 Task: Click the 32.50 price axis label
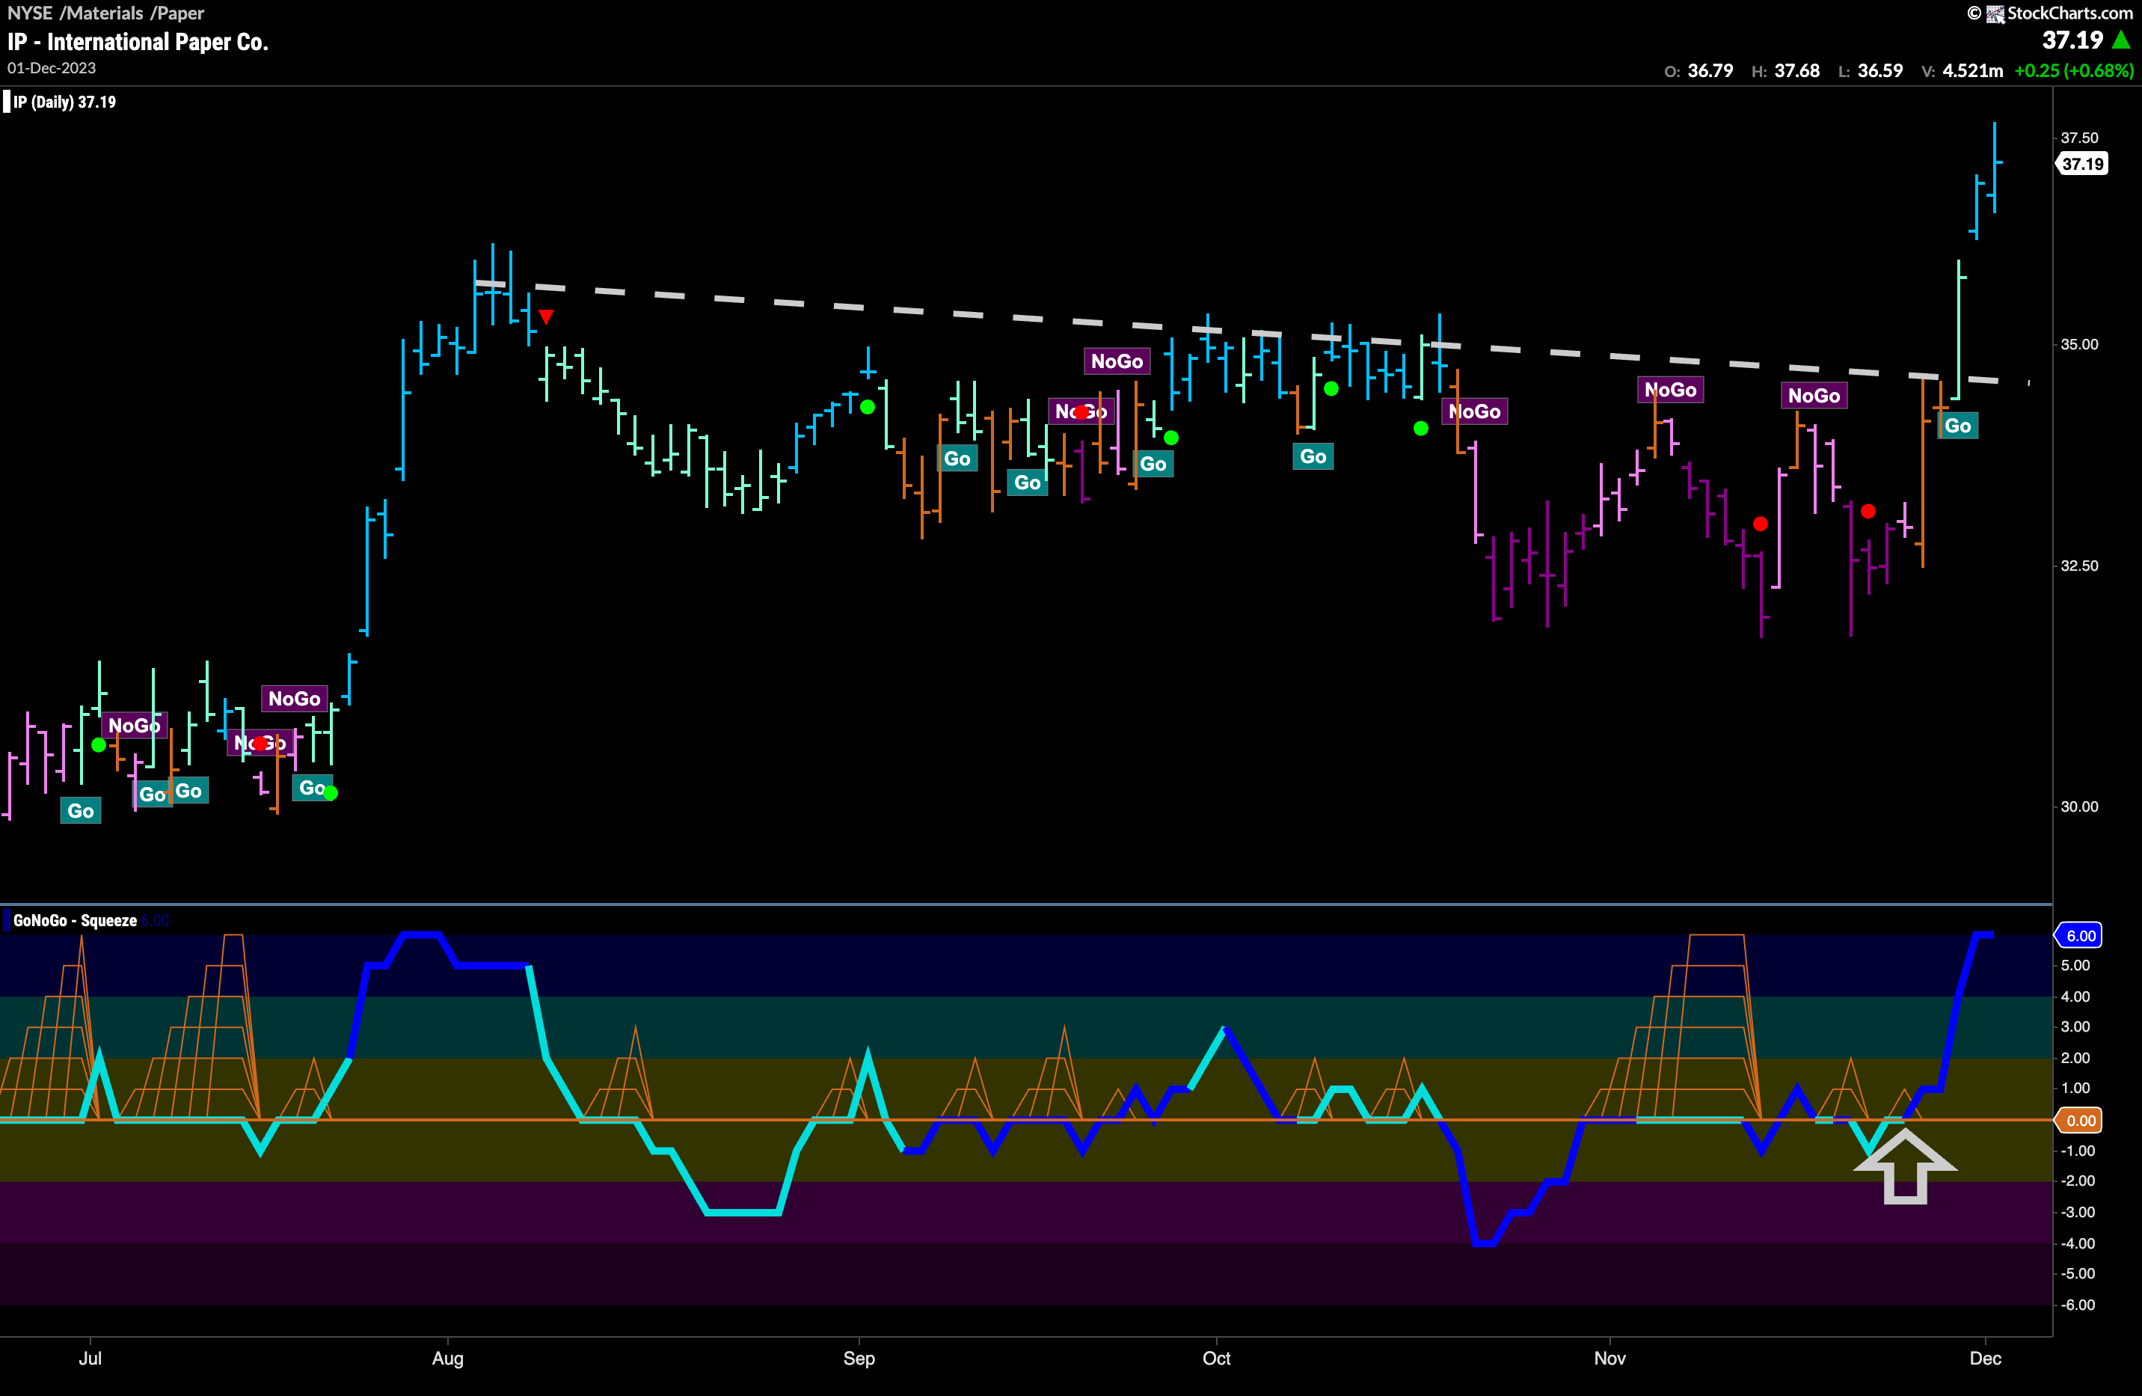[2079, 566]
